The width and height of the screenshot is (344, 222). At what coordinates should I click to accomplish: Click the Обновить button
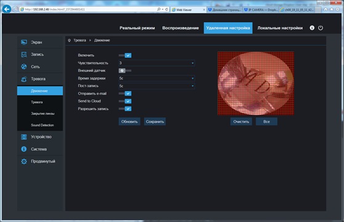pyautogui.click(x=129, y=121)
